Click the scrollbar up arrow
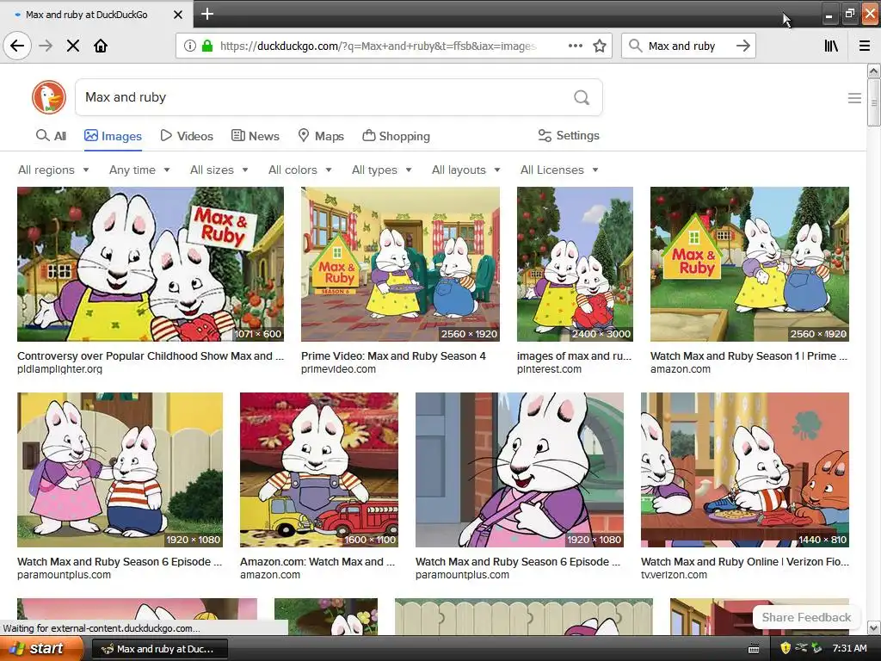 873,71
